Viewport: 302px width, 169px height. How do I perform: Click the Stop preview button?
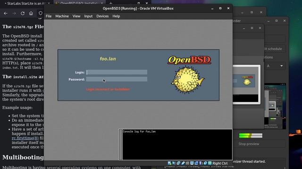249,144
